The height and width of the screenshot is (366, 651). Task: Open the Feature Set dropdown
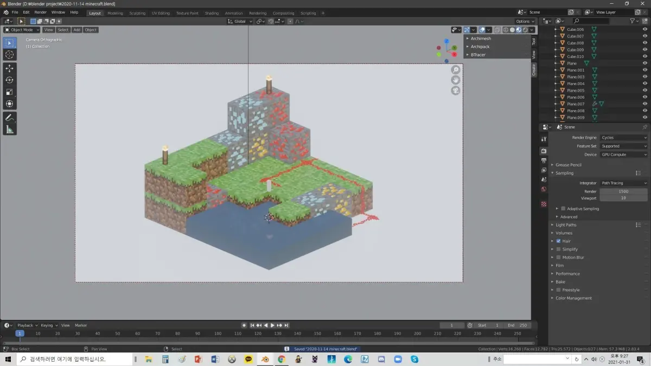(x=623, y=146)
